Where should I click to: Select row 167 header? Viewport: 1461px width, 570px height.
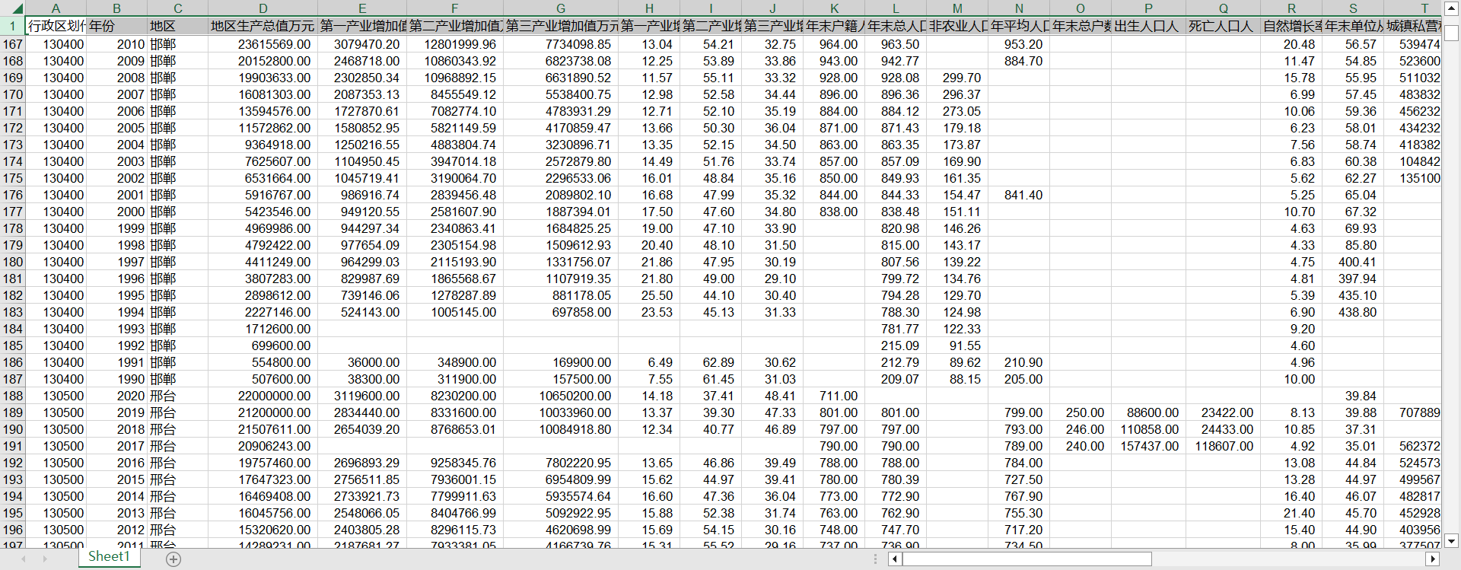pos(13,44)
